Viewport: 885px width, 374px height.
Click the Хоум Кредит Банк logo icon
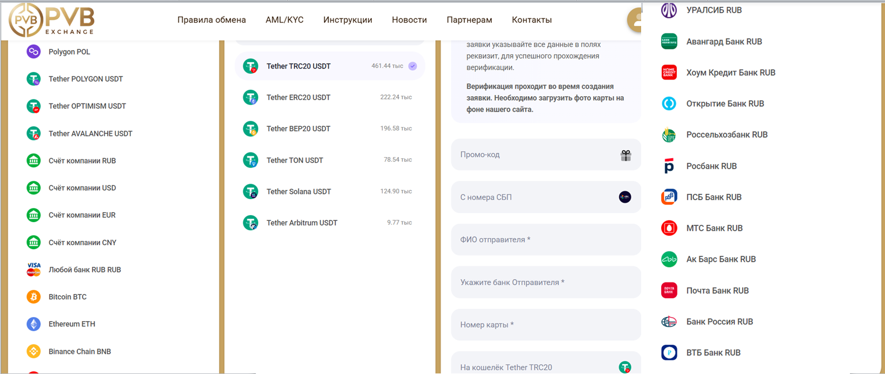pyautogui.click(x=669, y=72)
